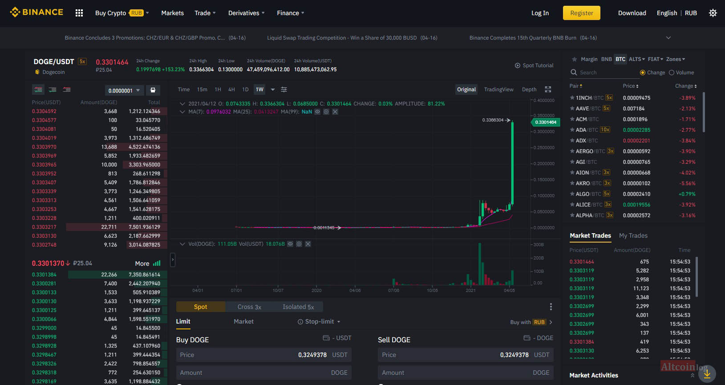This screenshot has height=385, width=725.
Task: Select the Market order tab
Action: tap(243, 321)
